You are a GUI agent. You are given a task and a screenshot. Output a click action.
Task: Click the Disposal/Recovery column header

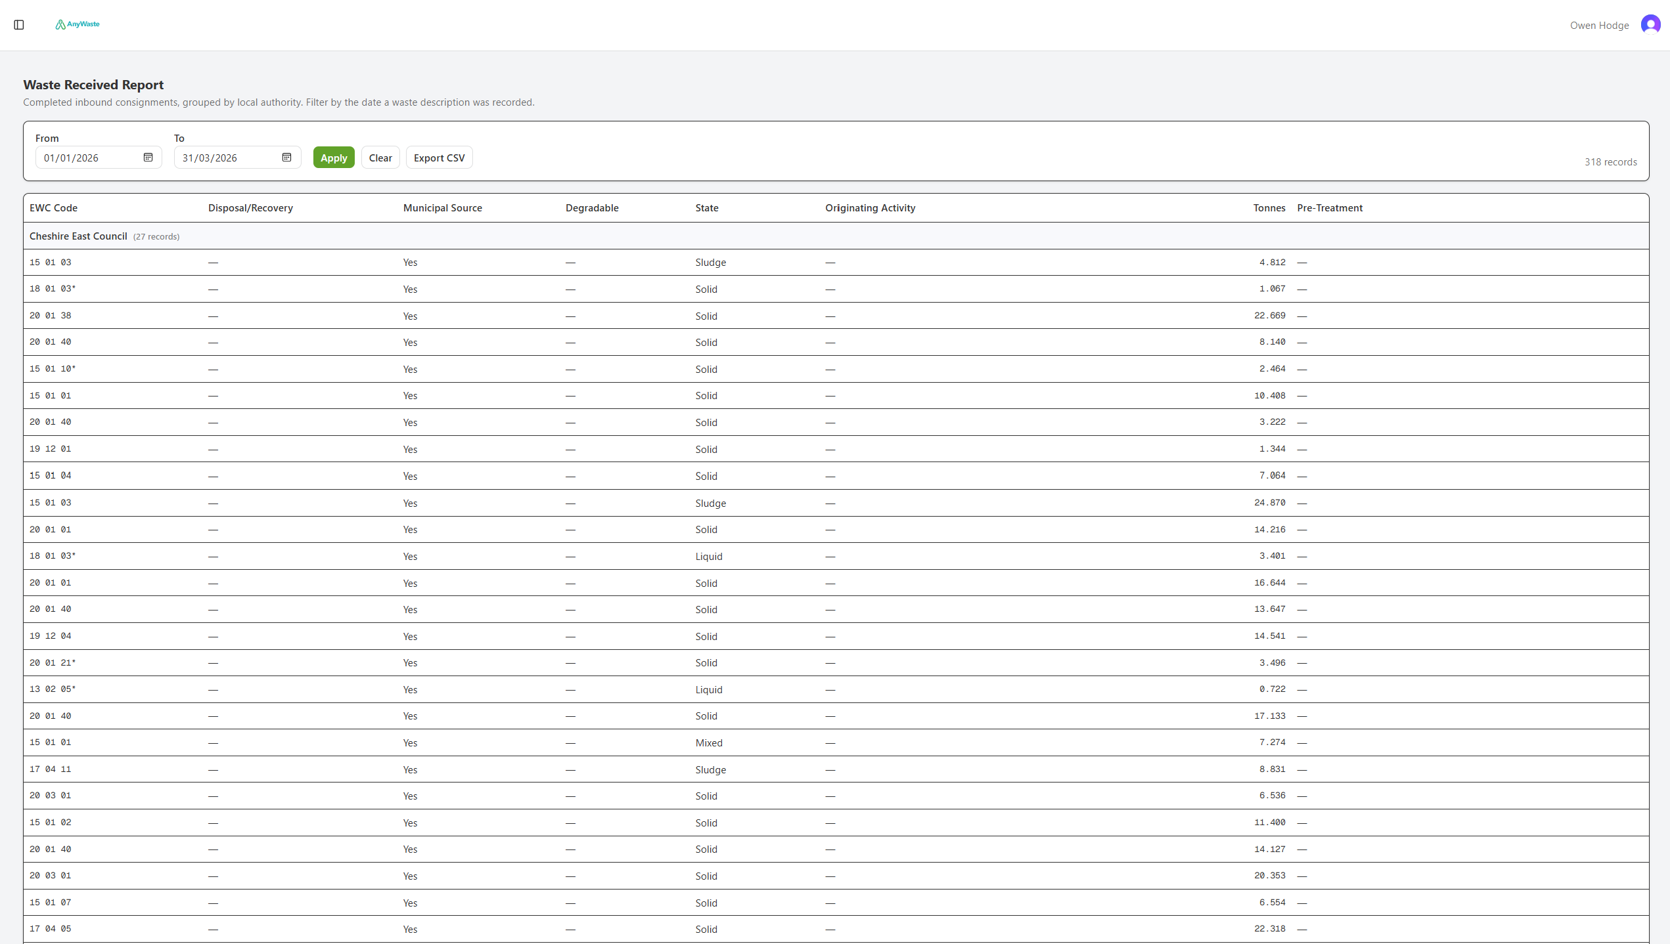click(250, 208)
